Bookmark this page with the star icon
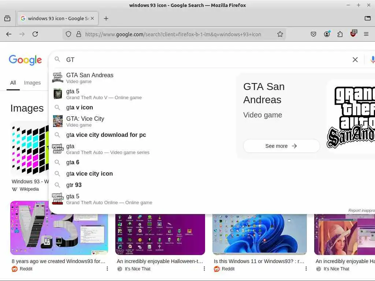Viewport: 375px width, 281px height. tap(280, 34)
